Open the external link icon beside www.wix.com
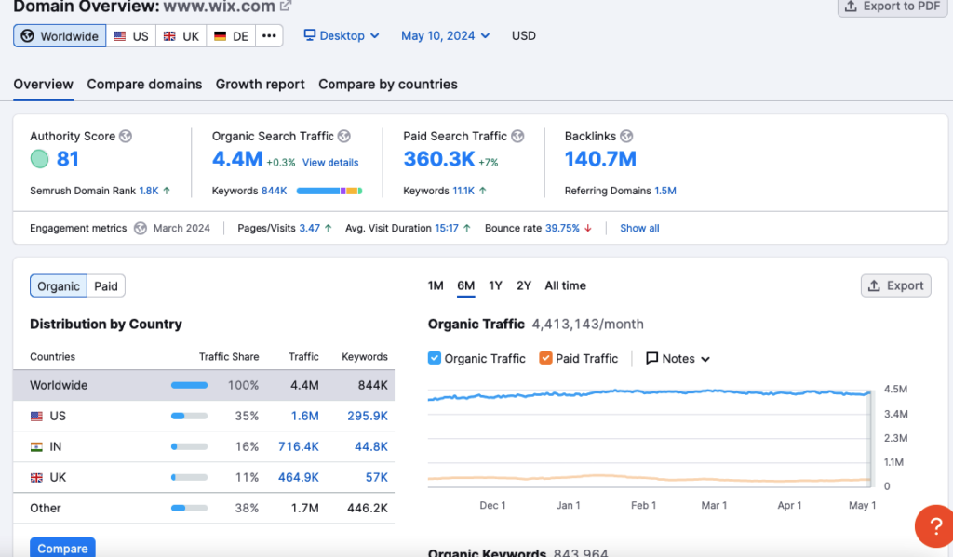This screenshot has height=557, width=953. point(285,7)
